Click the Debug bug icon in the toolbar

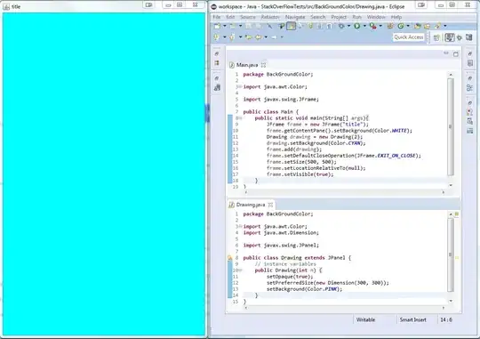(x=341, y=26)
